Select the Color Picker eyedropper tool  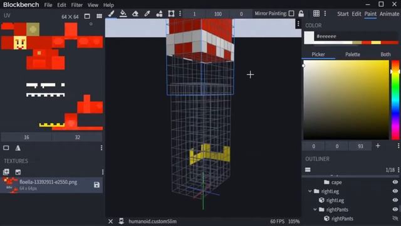click(147, 14)
